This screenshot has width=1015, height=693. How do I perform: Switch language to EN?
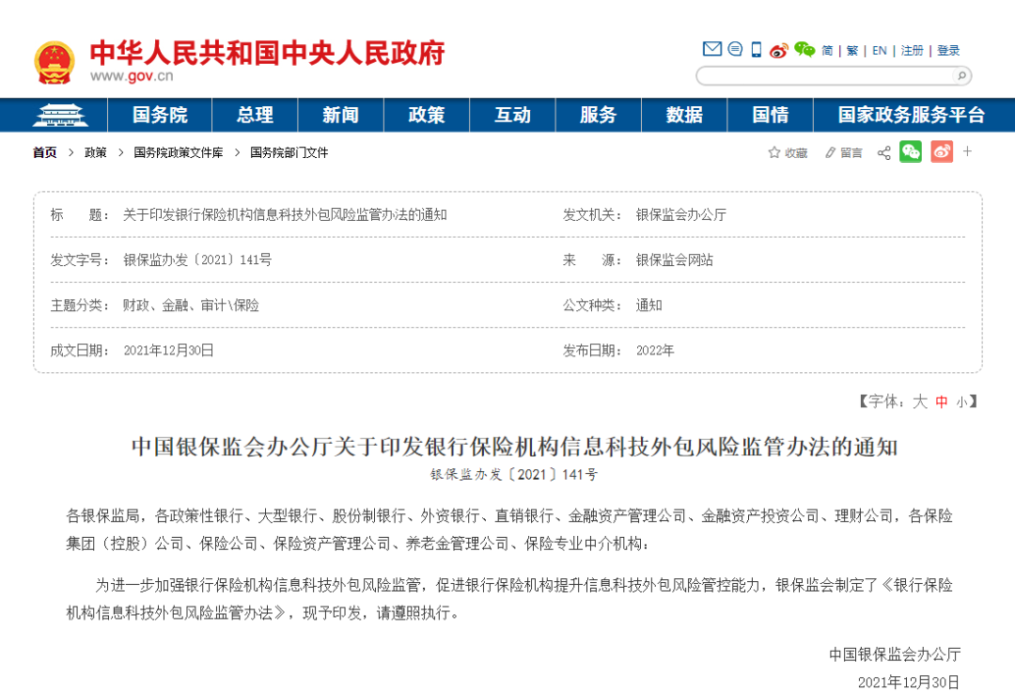click(x=879, y=51)
